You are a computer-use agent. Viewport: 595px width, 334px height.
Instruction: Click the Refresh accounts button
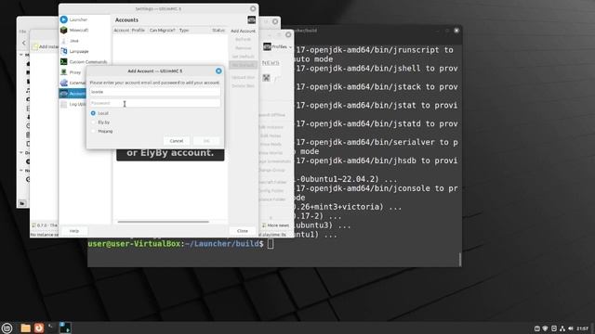tap(243, 39)
